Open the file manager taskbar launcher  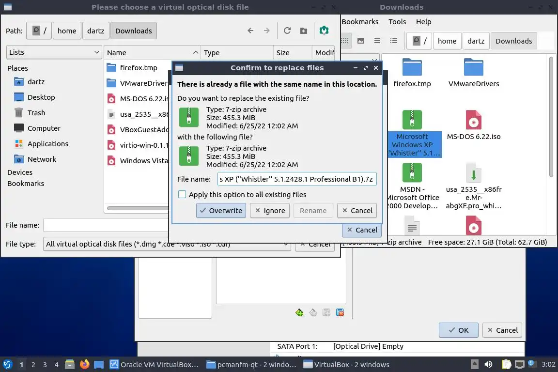click(x=70, y=364)
